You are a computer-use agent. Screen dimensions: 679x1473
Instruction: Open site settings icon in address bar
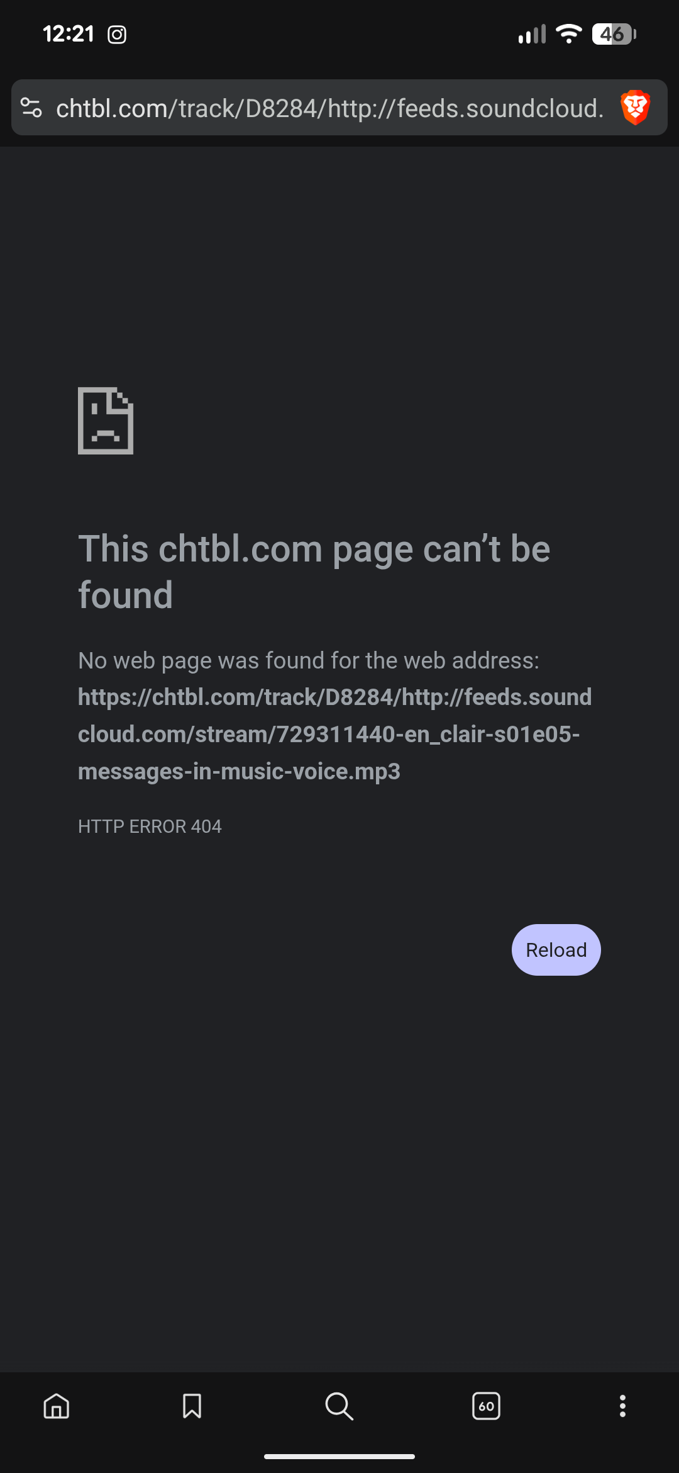pos(31,108)
